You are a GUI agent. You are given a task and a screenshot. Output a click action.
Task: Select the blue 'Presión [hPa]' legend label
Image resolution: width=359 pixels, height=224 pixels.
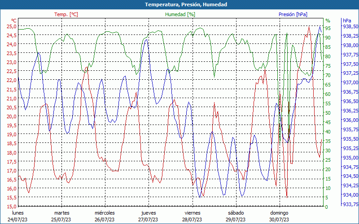pos(293,14)
